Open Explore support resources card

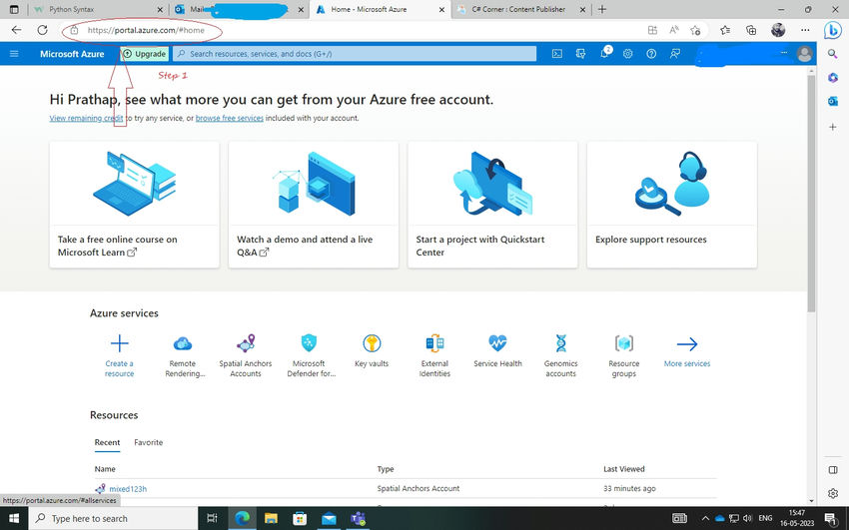click(672, 205)
